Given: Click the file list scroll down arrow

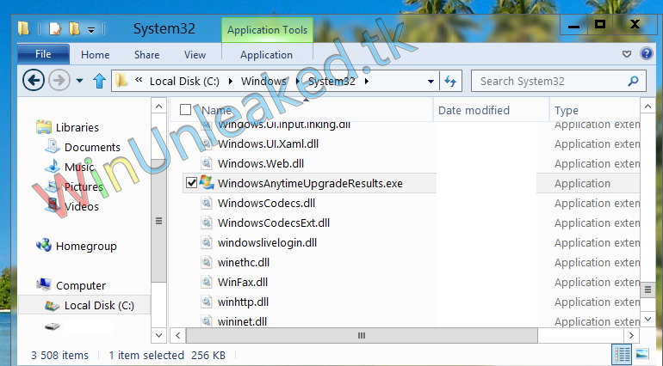Looking at the screenshot, I should click(x=648, y=319).
